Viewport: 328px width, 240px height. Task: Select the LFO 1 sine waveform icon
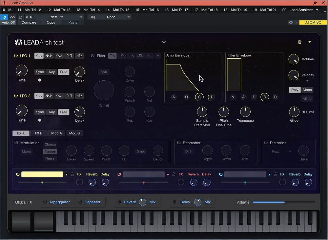[x=39, y=56]
